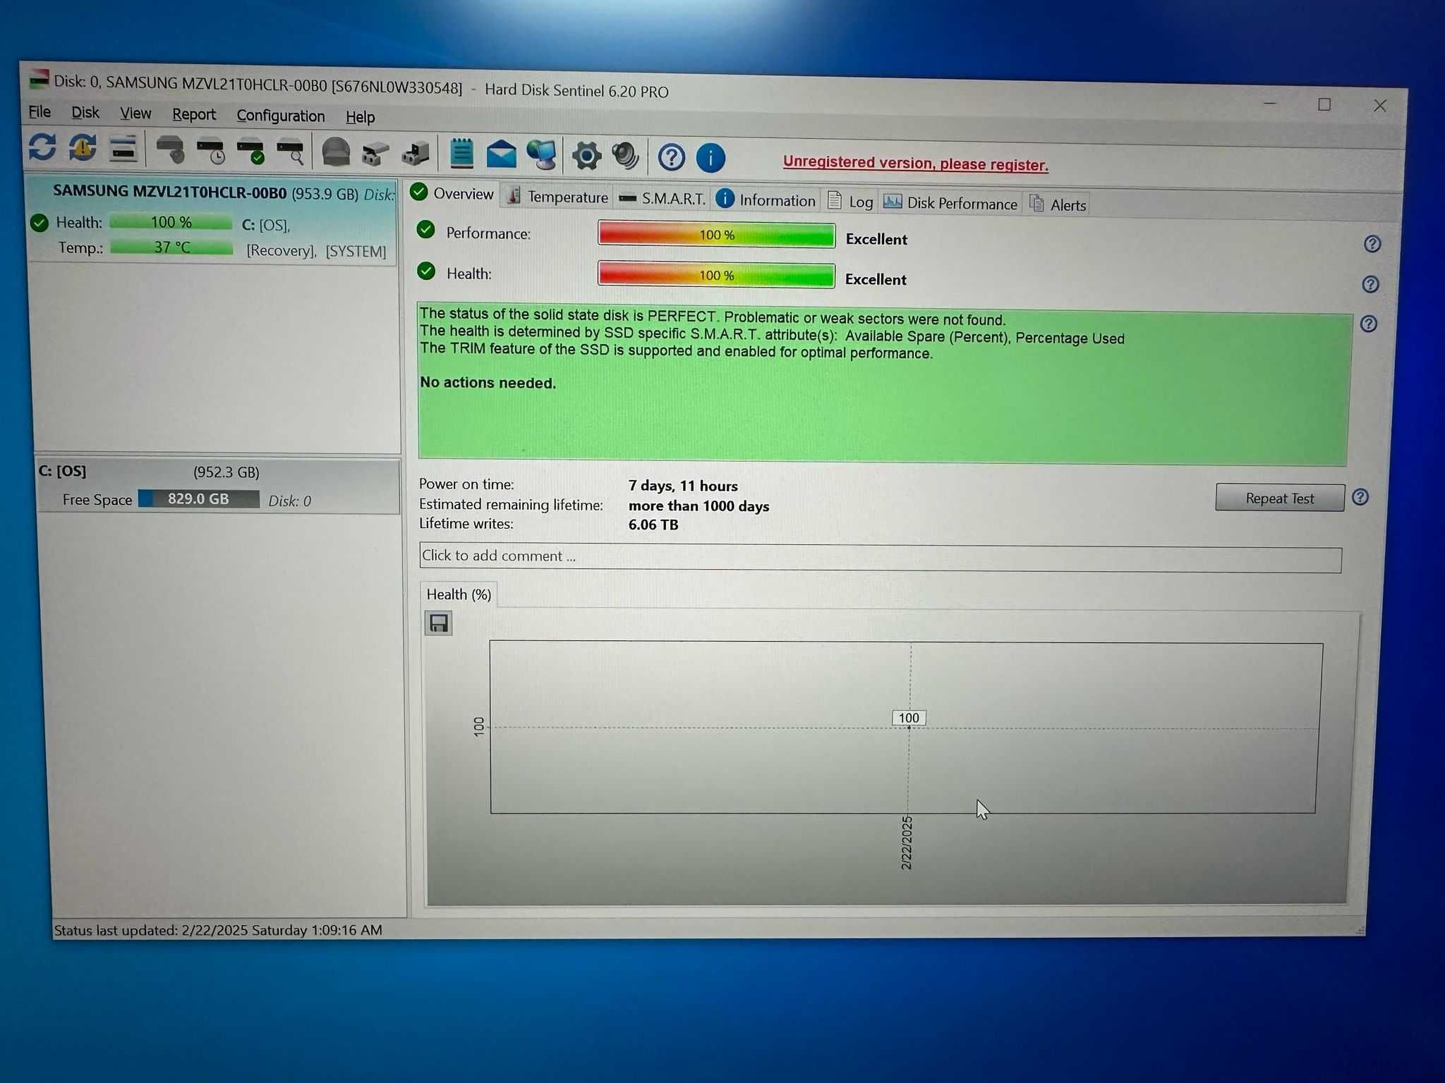Click the globe with monitor icon
Screen dimensions: 1445x1083
coord(542,155)
